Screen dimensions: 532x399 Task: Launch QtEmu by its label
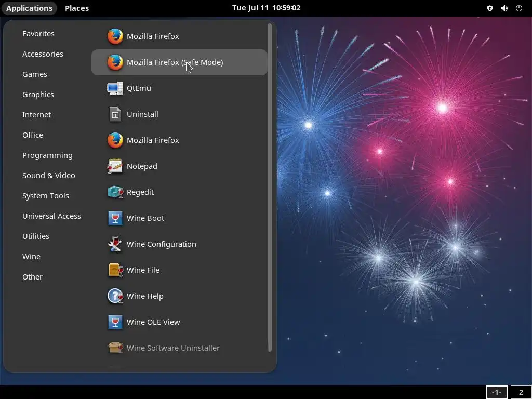click(139, 88)
